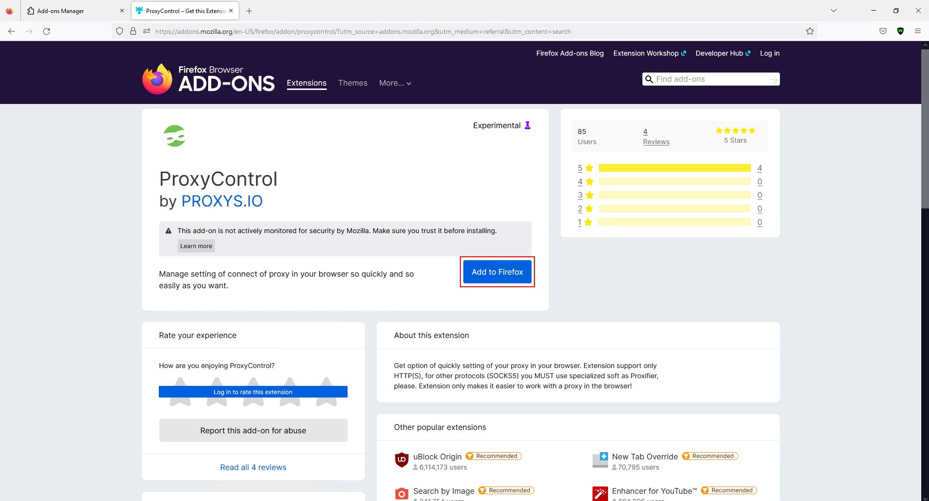The height and width of the screenshot is (501, 929).
Task: Click Log in in header
Action: point(770,53)
